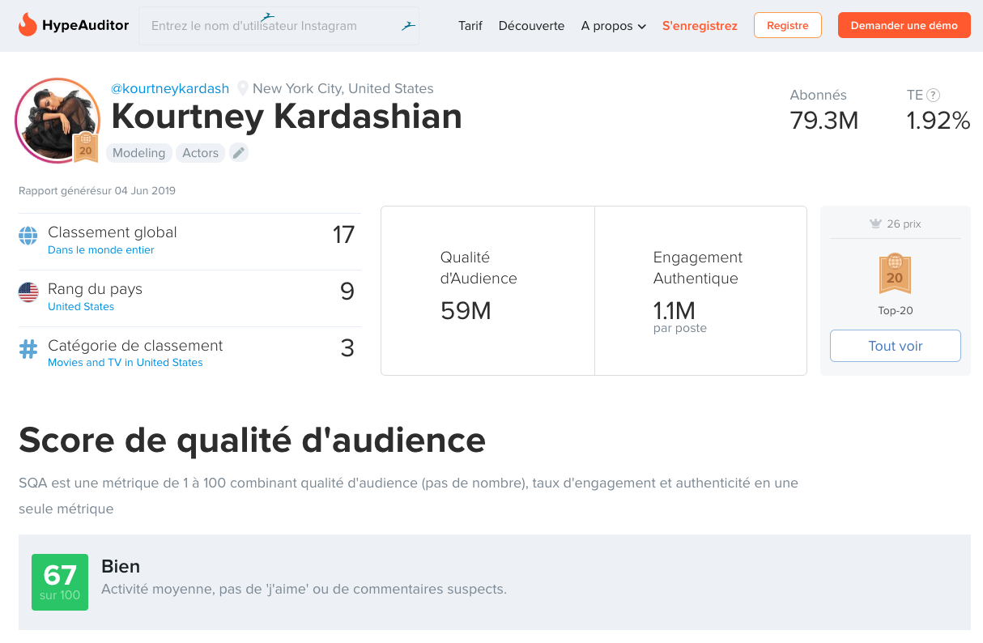Click the question mark icon next to TE
Image resolution: width=983 pixels, height=643 pixels.
click(x=933, y=95)
